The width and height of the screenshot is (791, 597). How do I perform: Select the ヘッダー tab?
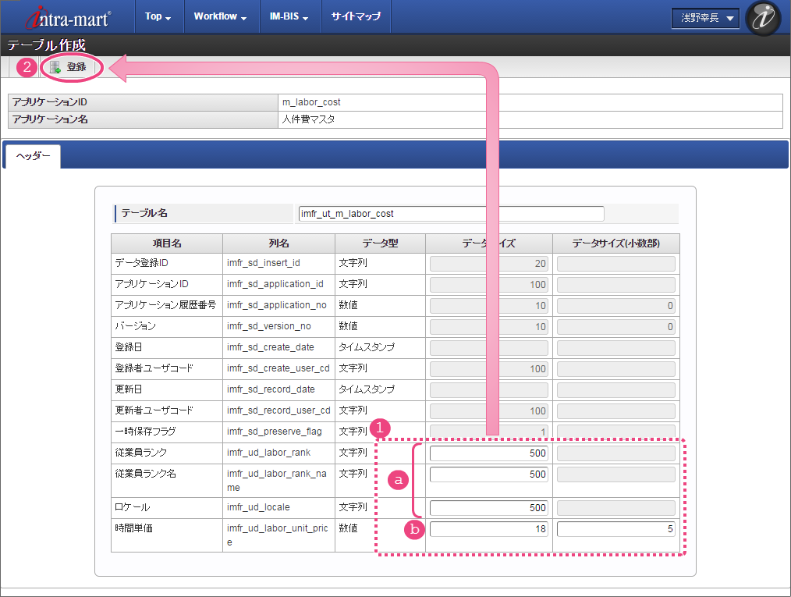coord(33,156)
